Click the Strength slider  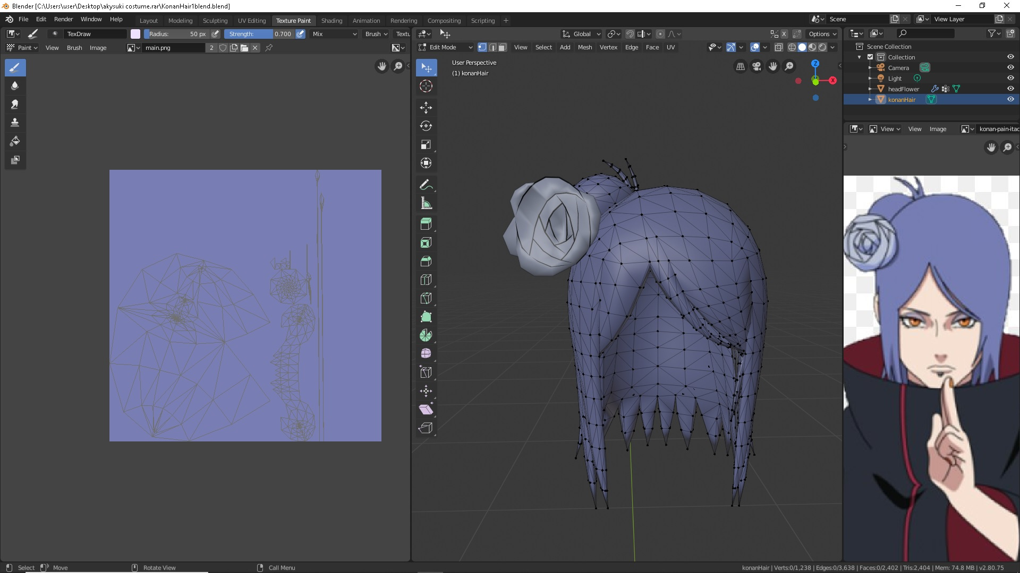point(259,34)
